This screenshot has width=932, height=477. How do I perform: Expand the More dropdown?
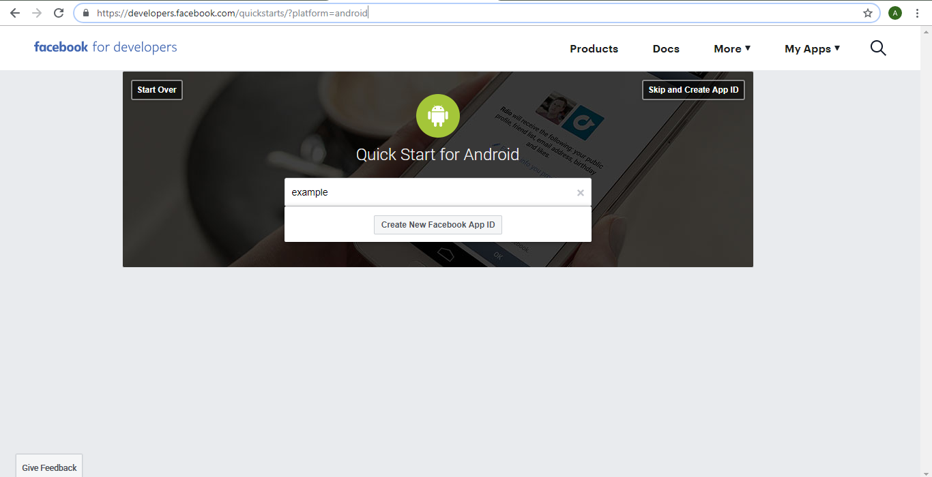point(732,48)
